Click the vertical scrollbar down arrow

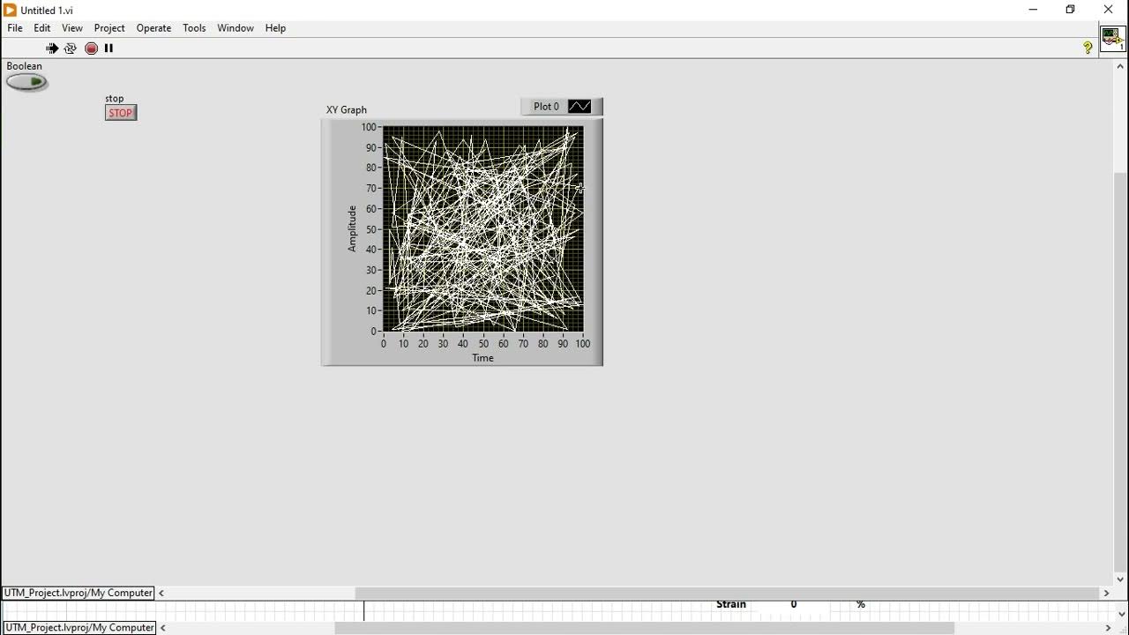pos(1121,579)
